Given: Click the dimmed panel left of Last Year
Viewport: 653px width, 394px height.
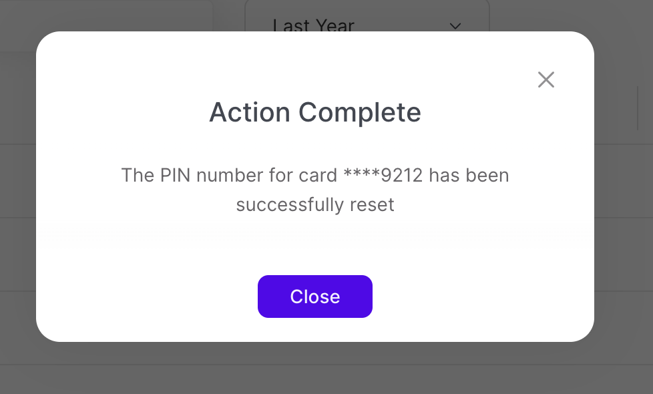Looking at the screenshot, I should pos(107,20).
